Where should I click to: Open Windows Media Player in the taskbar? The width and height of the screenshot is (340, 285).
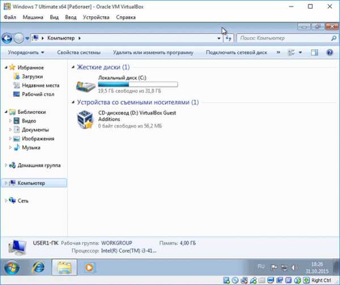click(89, 266)
